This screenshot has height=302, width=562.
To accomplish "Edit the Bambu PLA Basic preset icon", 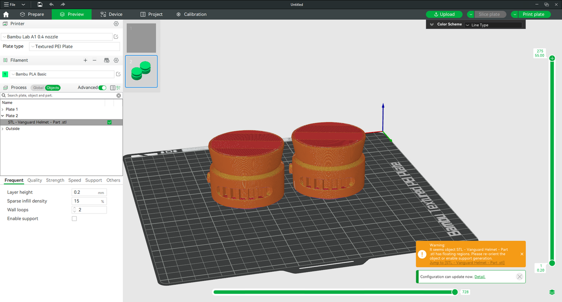I will [118, 74].
